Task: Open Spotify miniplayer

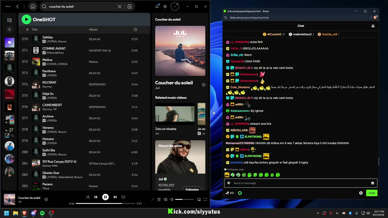Action: pos(199,200)
